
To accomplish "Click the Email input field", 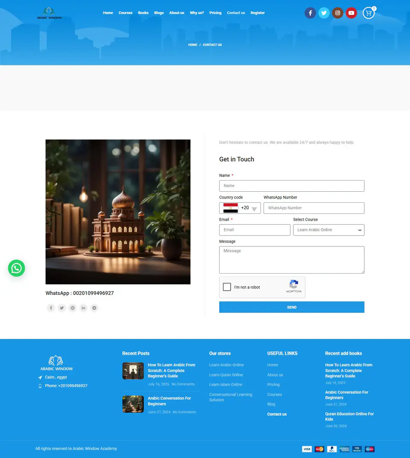I will point(255,230).
